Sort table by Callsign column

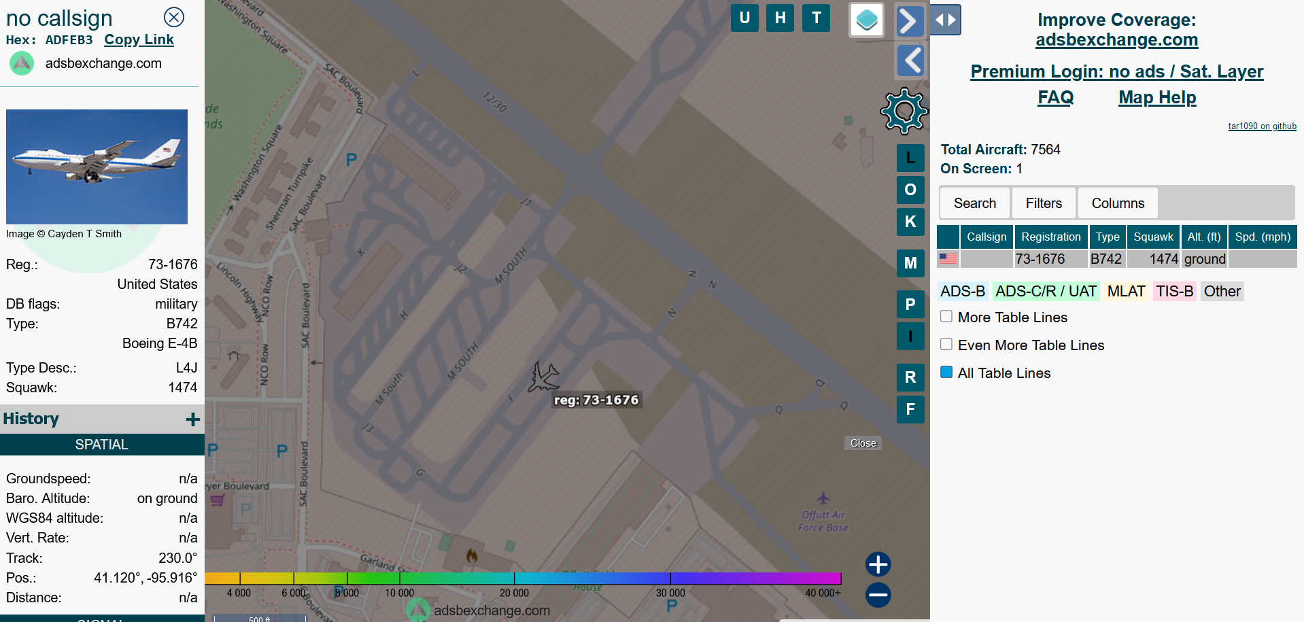(986, 237)
